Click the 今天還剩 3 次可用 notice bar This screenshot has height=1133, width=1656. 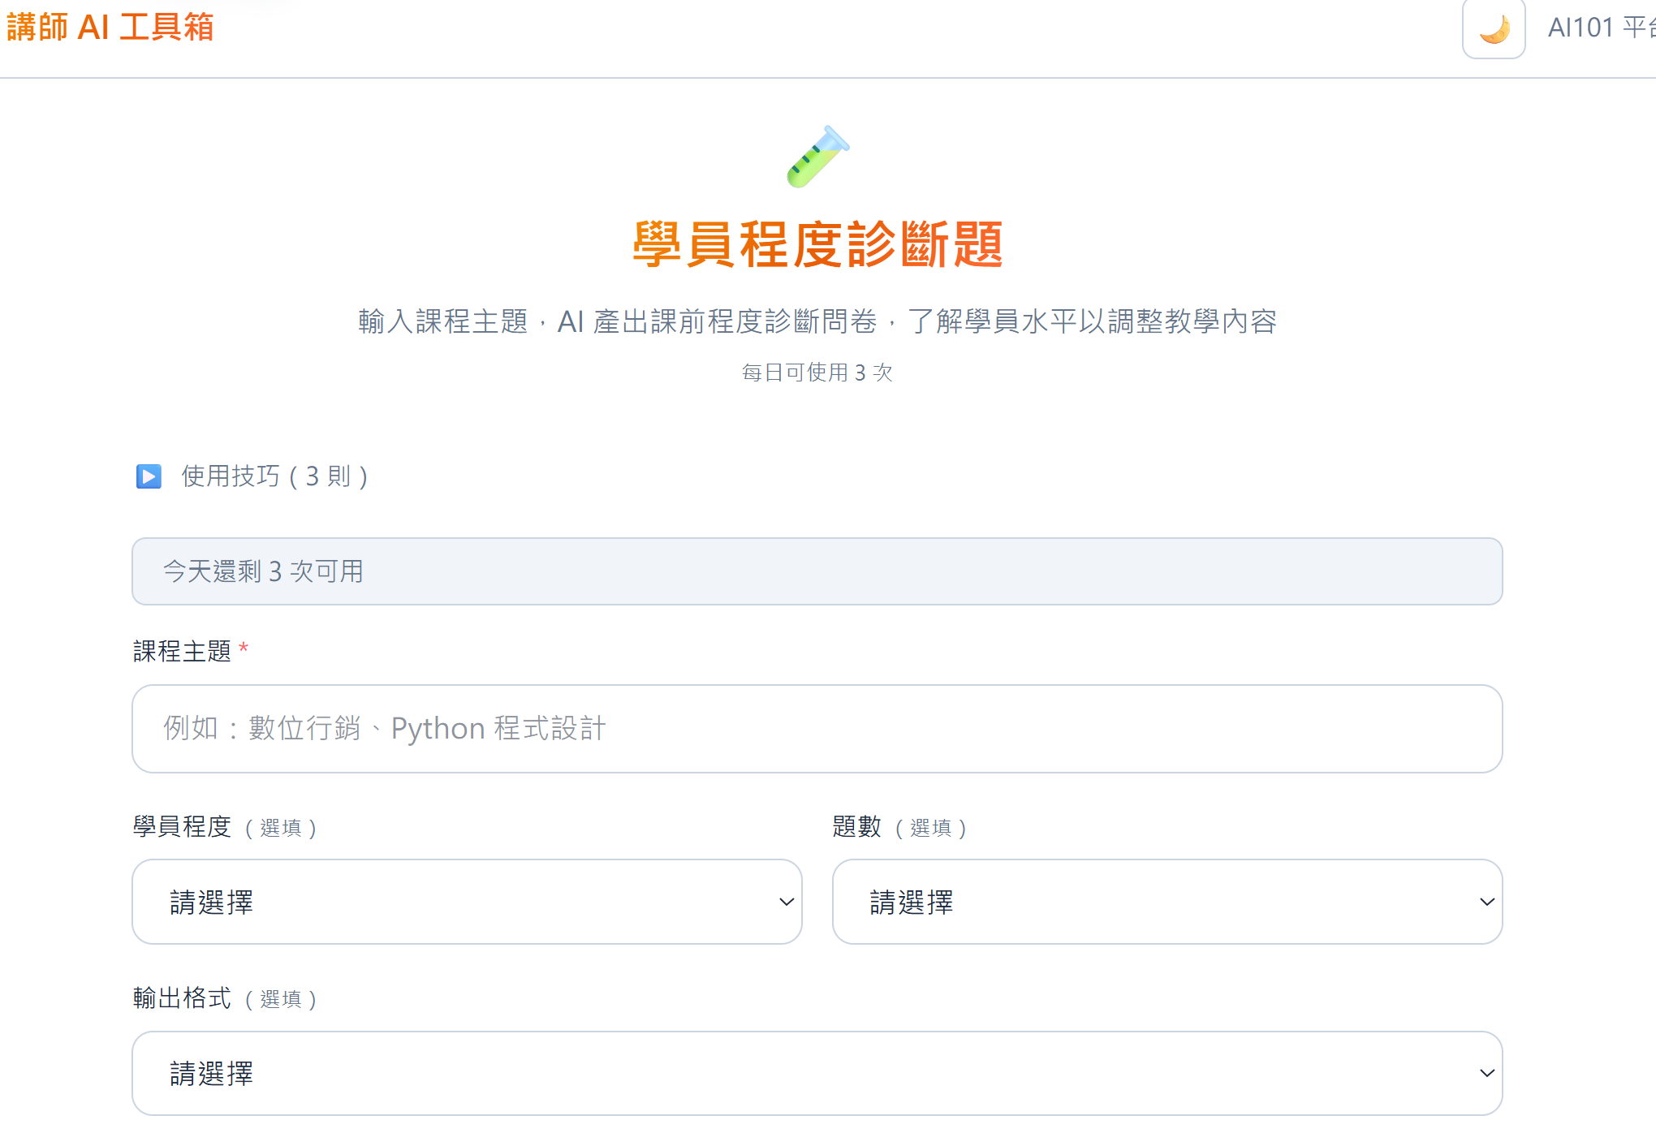click(x=817, y=571)
